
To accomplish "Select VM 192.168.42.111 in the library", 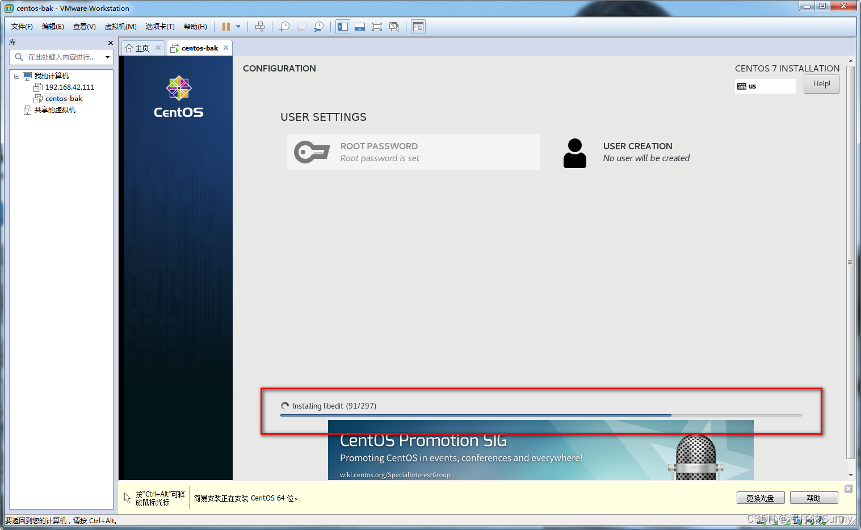I will click(69, 87).
